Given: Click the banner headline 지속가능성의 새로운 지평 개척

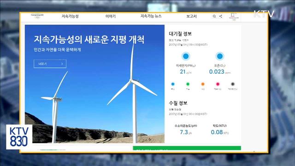Looking at the screenshot, I should click(89, 40).
